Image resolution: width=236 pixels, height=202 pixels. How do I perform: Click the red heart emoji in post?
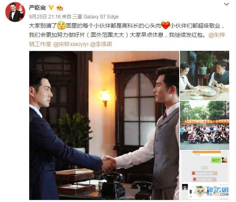click(x=166, y=25)
